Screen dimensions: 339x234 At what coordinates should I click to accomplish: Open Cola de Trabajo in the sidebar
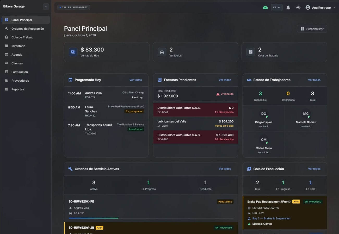point(26,37)
